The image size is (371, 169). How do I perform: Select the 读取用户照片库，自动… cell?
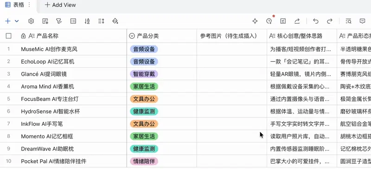pos(302,136)
